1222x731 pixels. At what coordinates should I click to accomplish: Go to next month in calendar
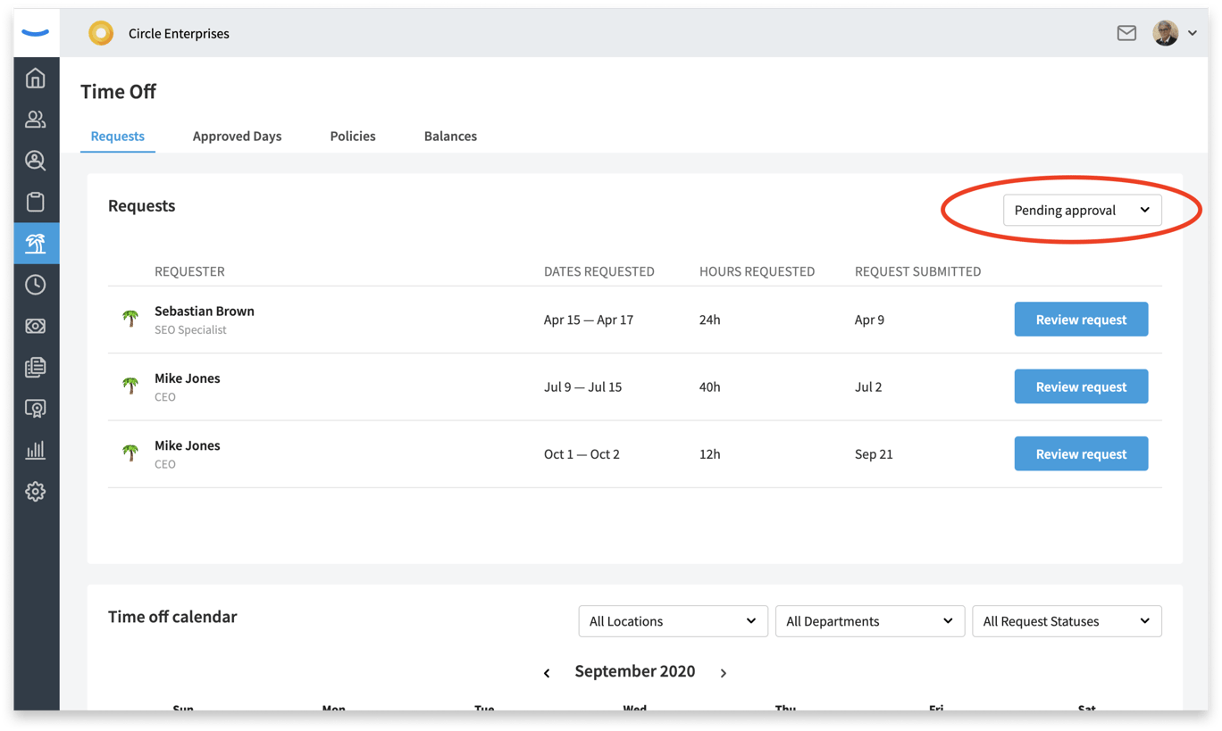pyautogui.click(x=724, y=673)
